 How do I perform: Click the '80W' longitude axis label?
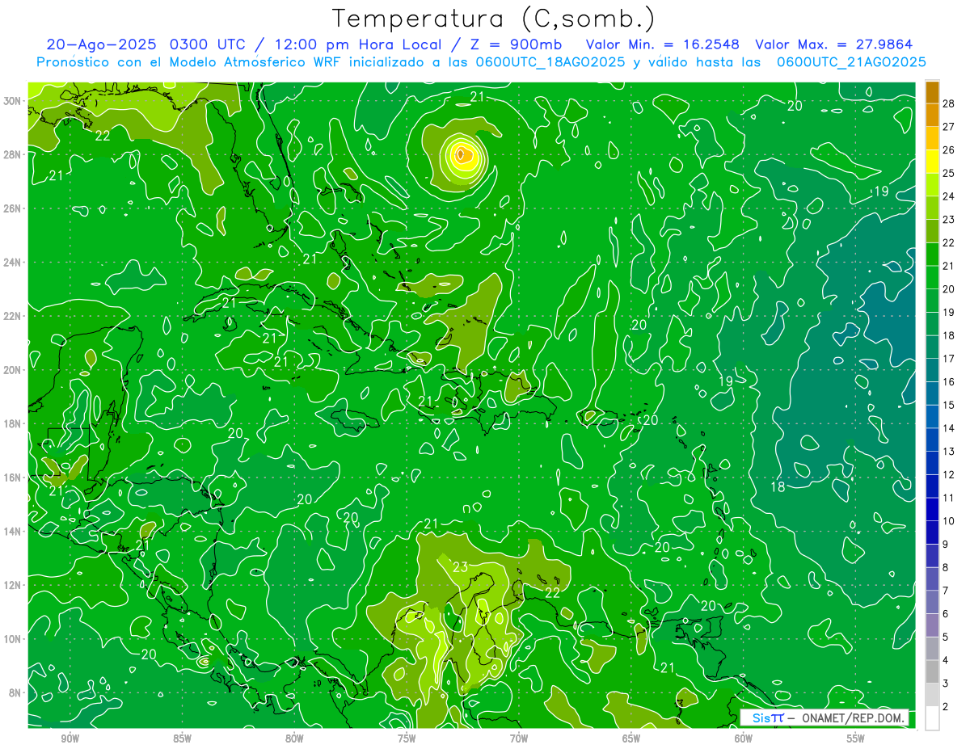click(294, 738)
